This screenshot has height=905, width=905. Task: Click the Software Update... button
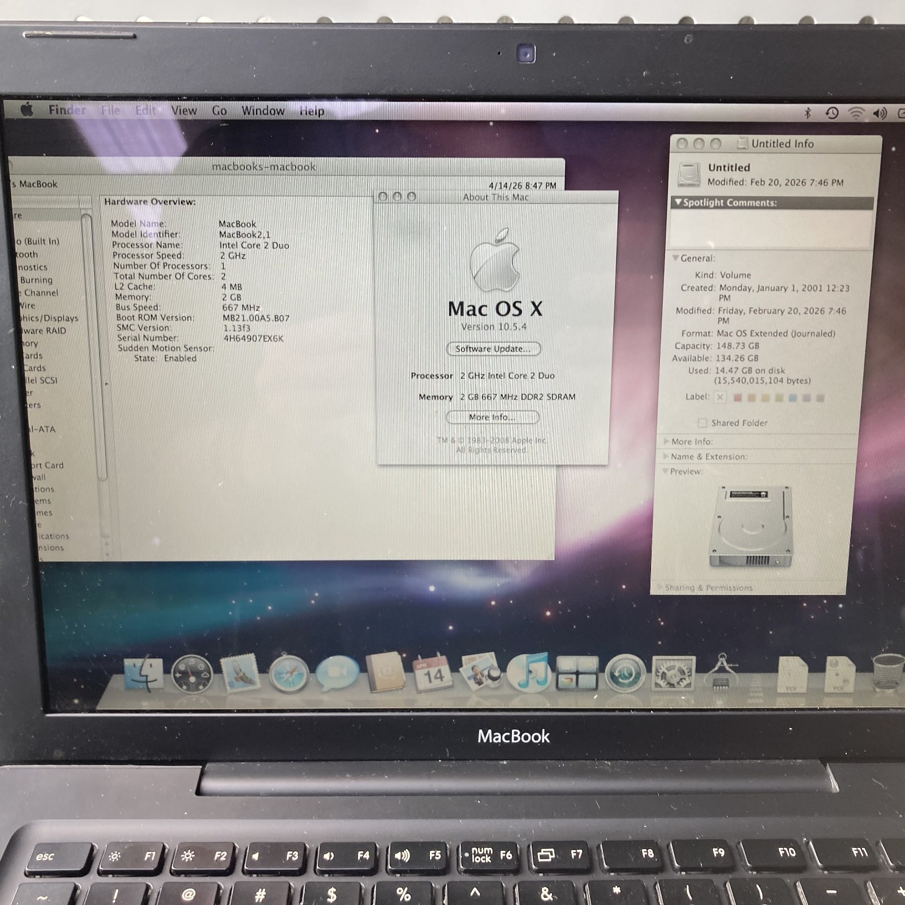(x=493, y=348)
